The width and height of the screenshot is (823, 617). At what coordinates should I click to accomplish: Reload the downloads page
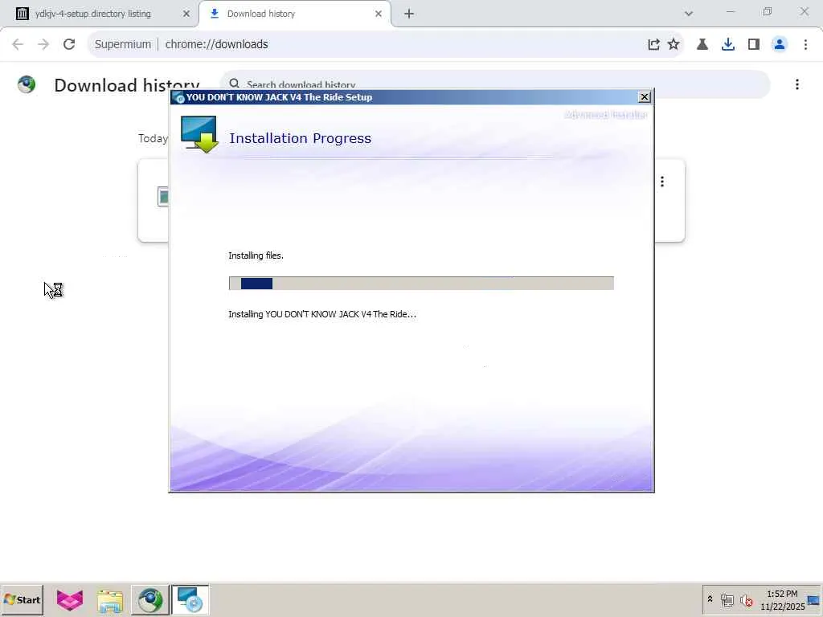coord(69,44)
